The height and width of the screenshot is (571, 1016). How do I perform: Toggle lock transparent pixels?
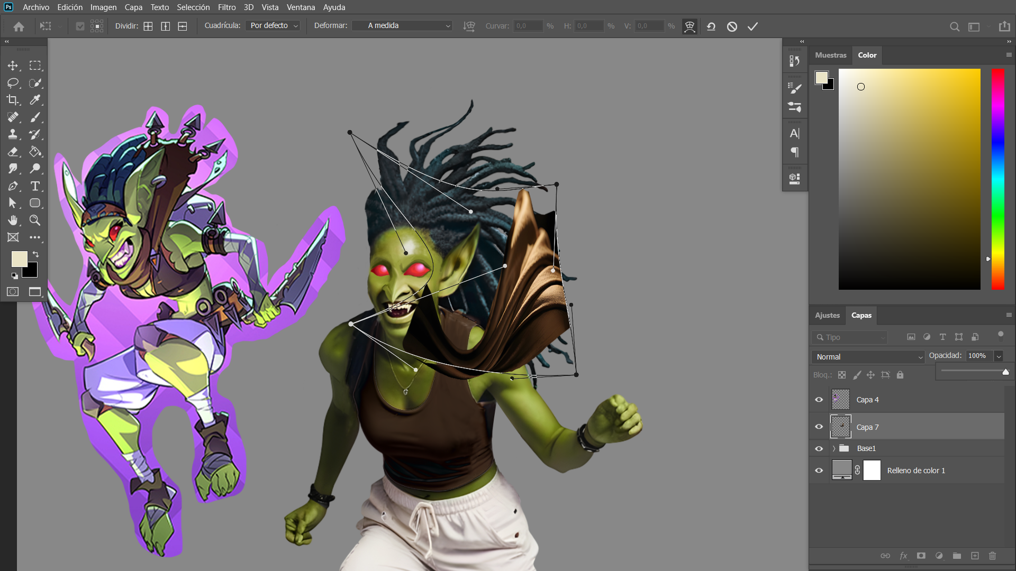[842, 375]
